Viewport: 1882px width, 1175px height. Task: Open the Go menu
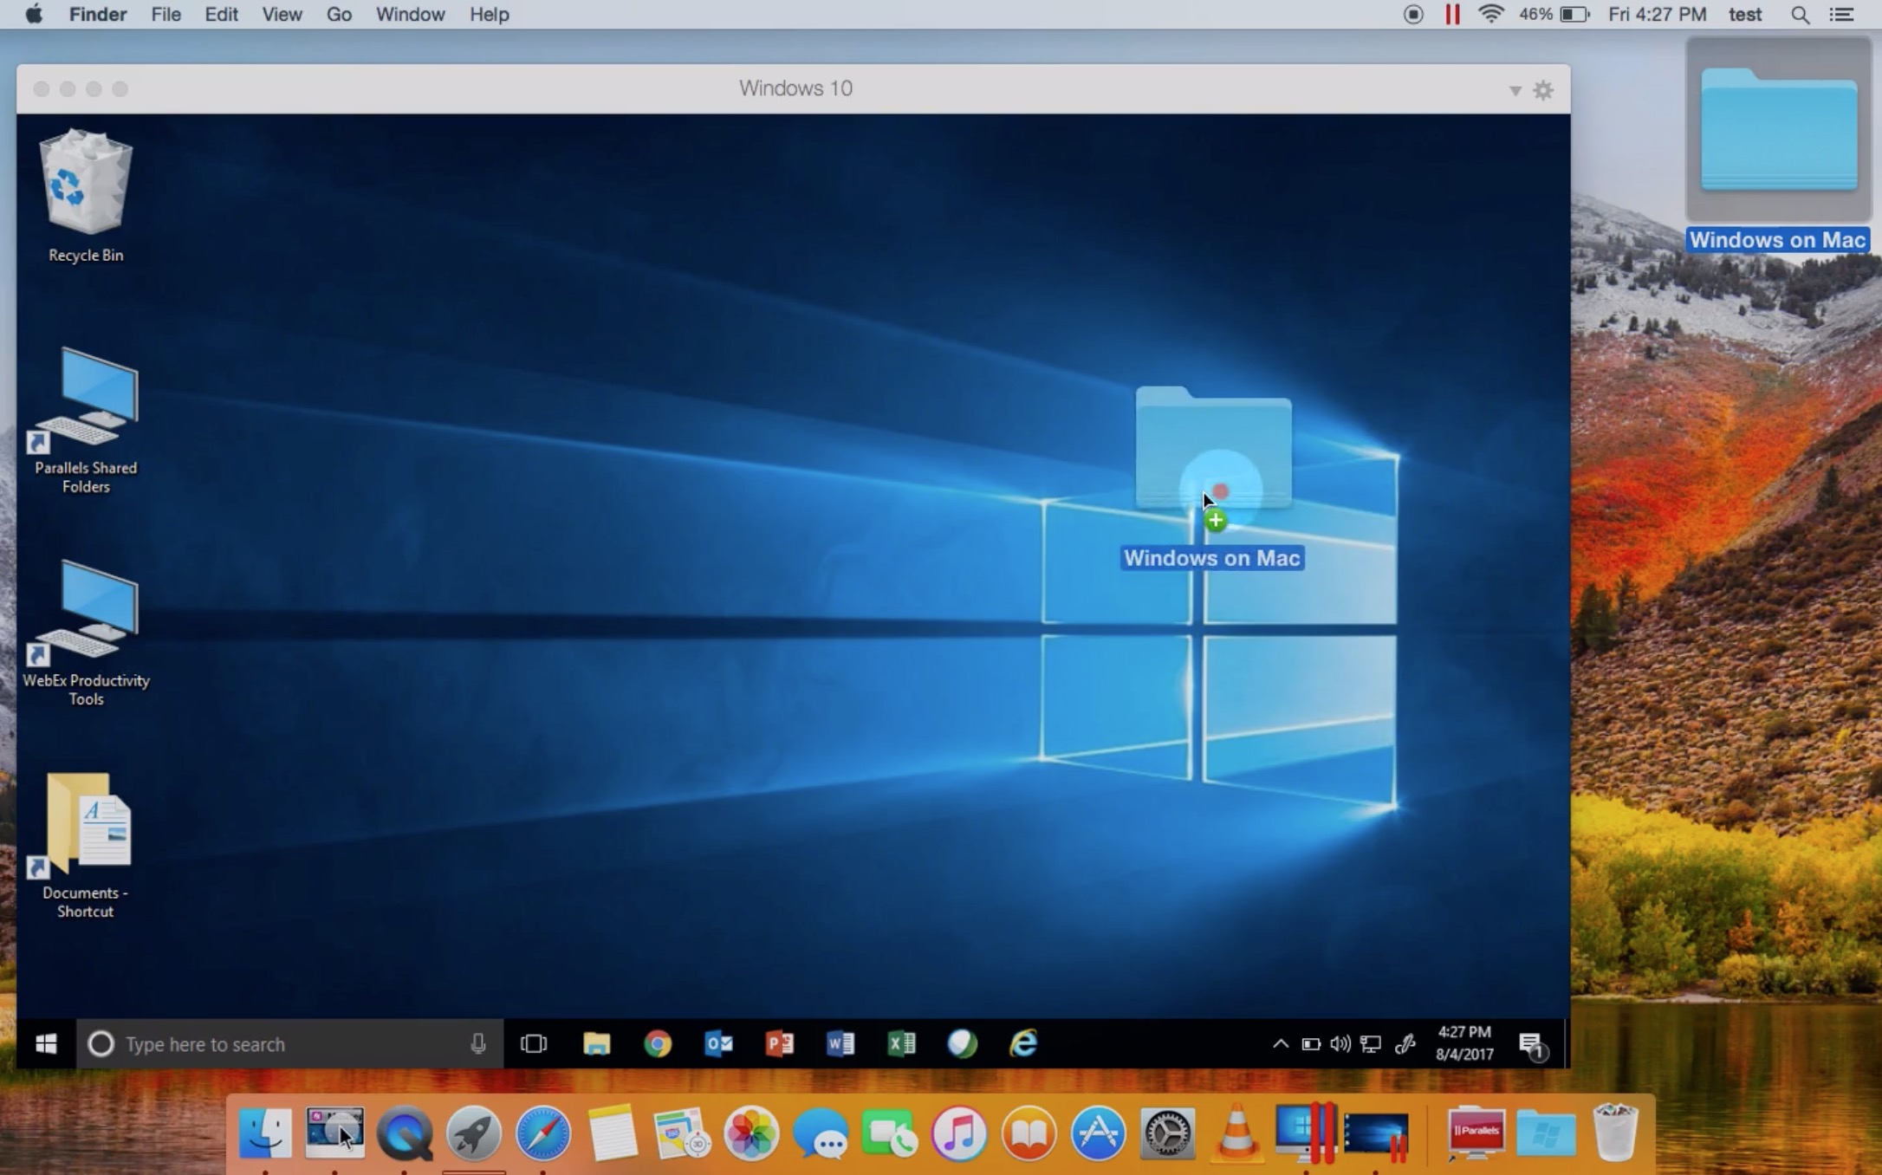click(339, 15)
